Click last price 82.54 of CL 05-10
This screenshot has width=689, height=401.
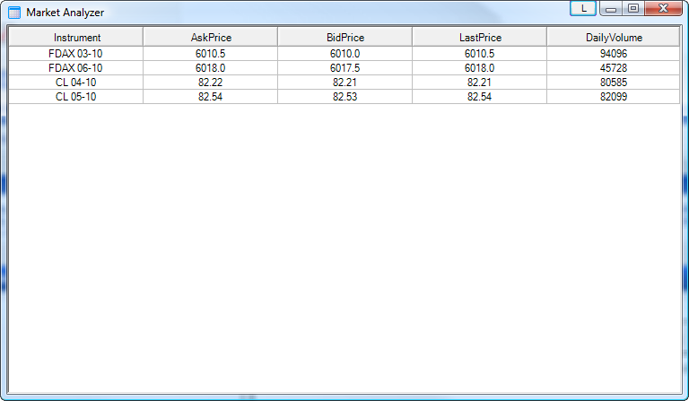point(479,97)
